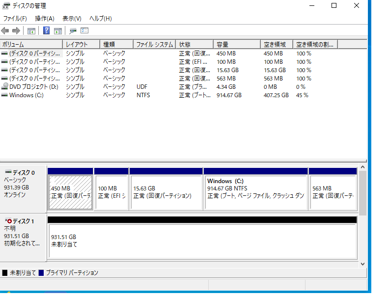The image size is (388, 296).
Task: Select the DVD プロジェクト (D:) volume row
Action: click(x=30, y=87)
